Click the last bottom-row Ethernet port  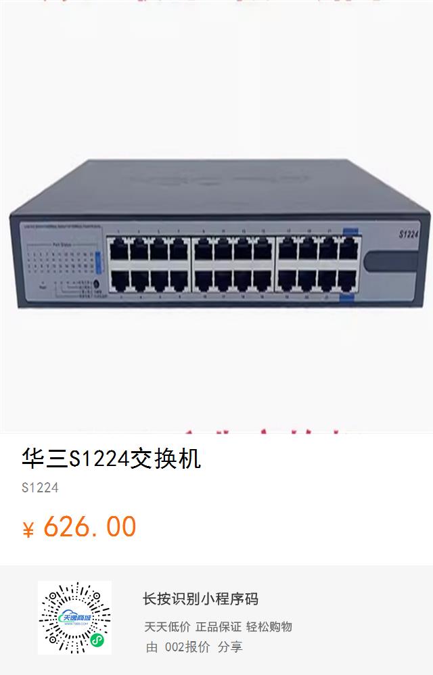[x=348, y=281]
